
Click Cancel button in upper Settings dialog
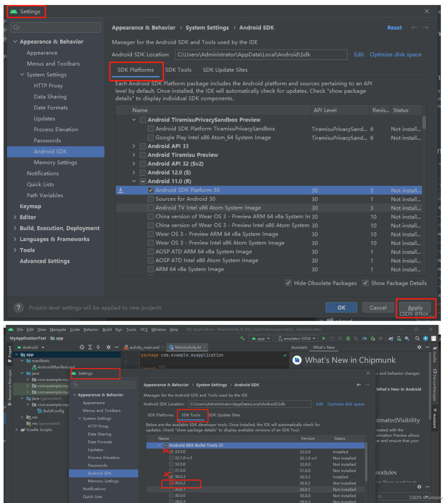click(x=378, y=307)
